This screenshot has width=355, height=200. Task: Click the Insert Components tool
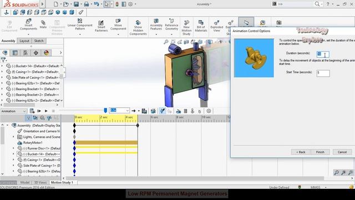click(x=28, y=24)
